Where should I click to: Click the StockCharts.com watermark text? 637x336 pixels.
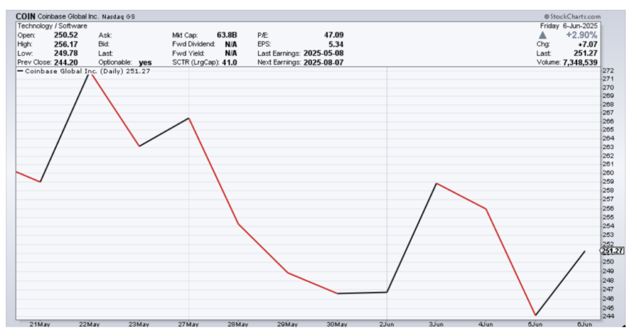[572, 17]
